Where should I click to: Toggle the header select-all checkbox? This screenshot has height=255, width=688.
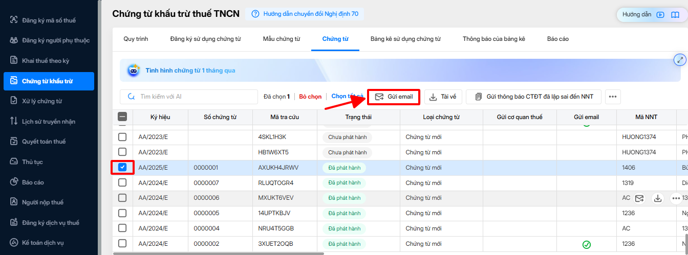pos(122,117)
